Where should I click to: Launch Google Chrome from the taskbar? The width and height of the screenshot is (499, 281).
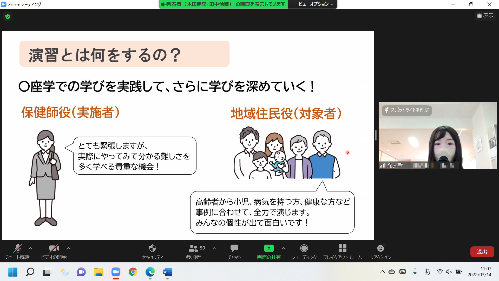(x=133, y=272)
